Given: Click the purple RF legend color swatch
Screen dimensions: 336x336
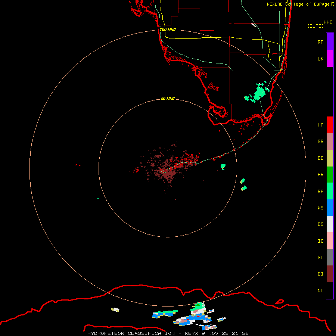Looking at the screenshot, I should [x=330, y=42].
